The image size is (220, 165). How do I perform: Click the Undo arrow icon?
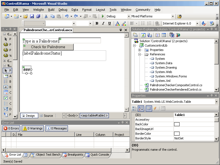[x=67, y=16]
